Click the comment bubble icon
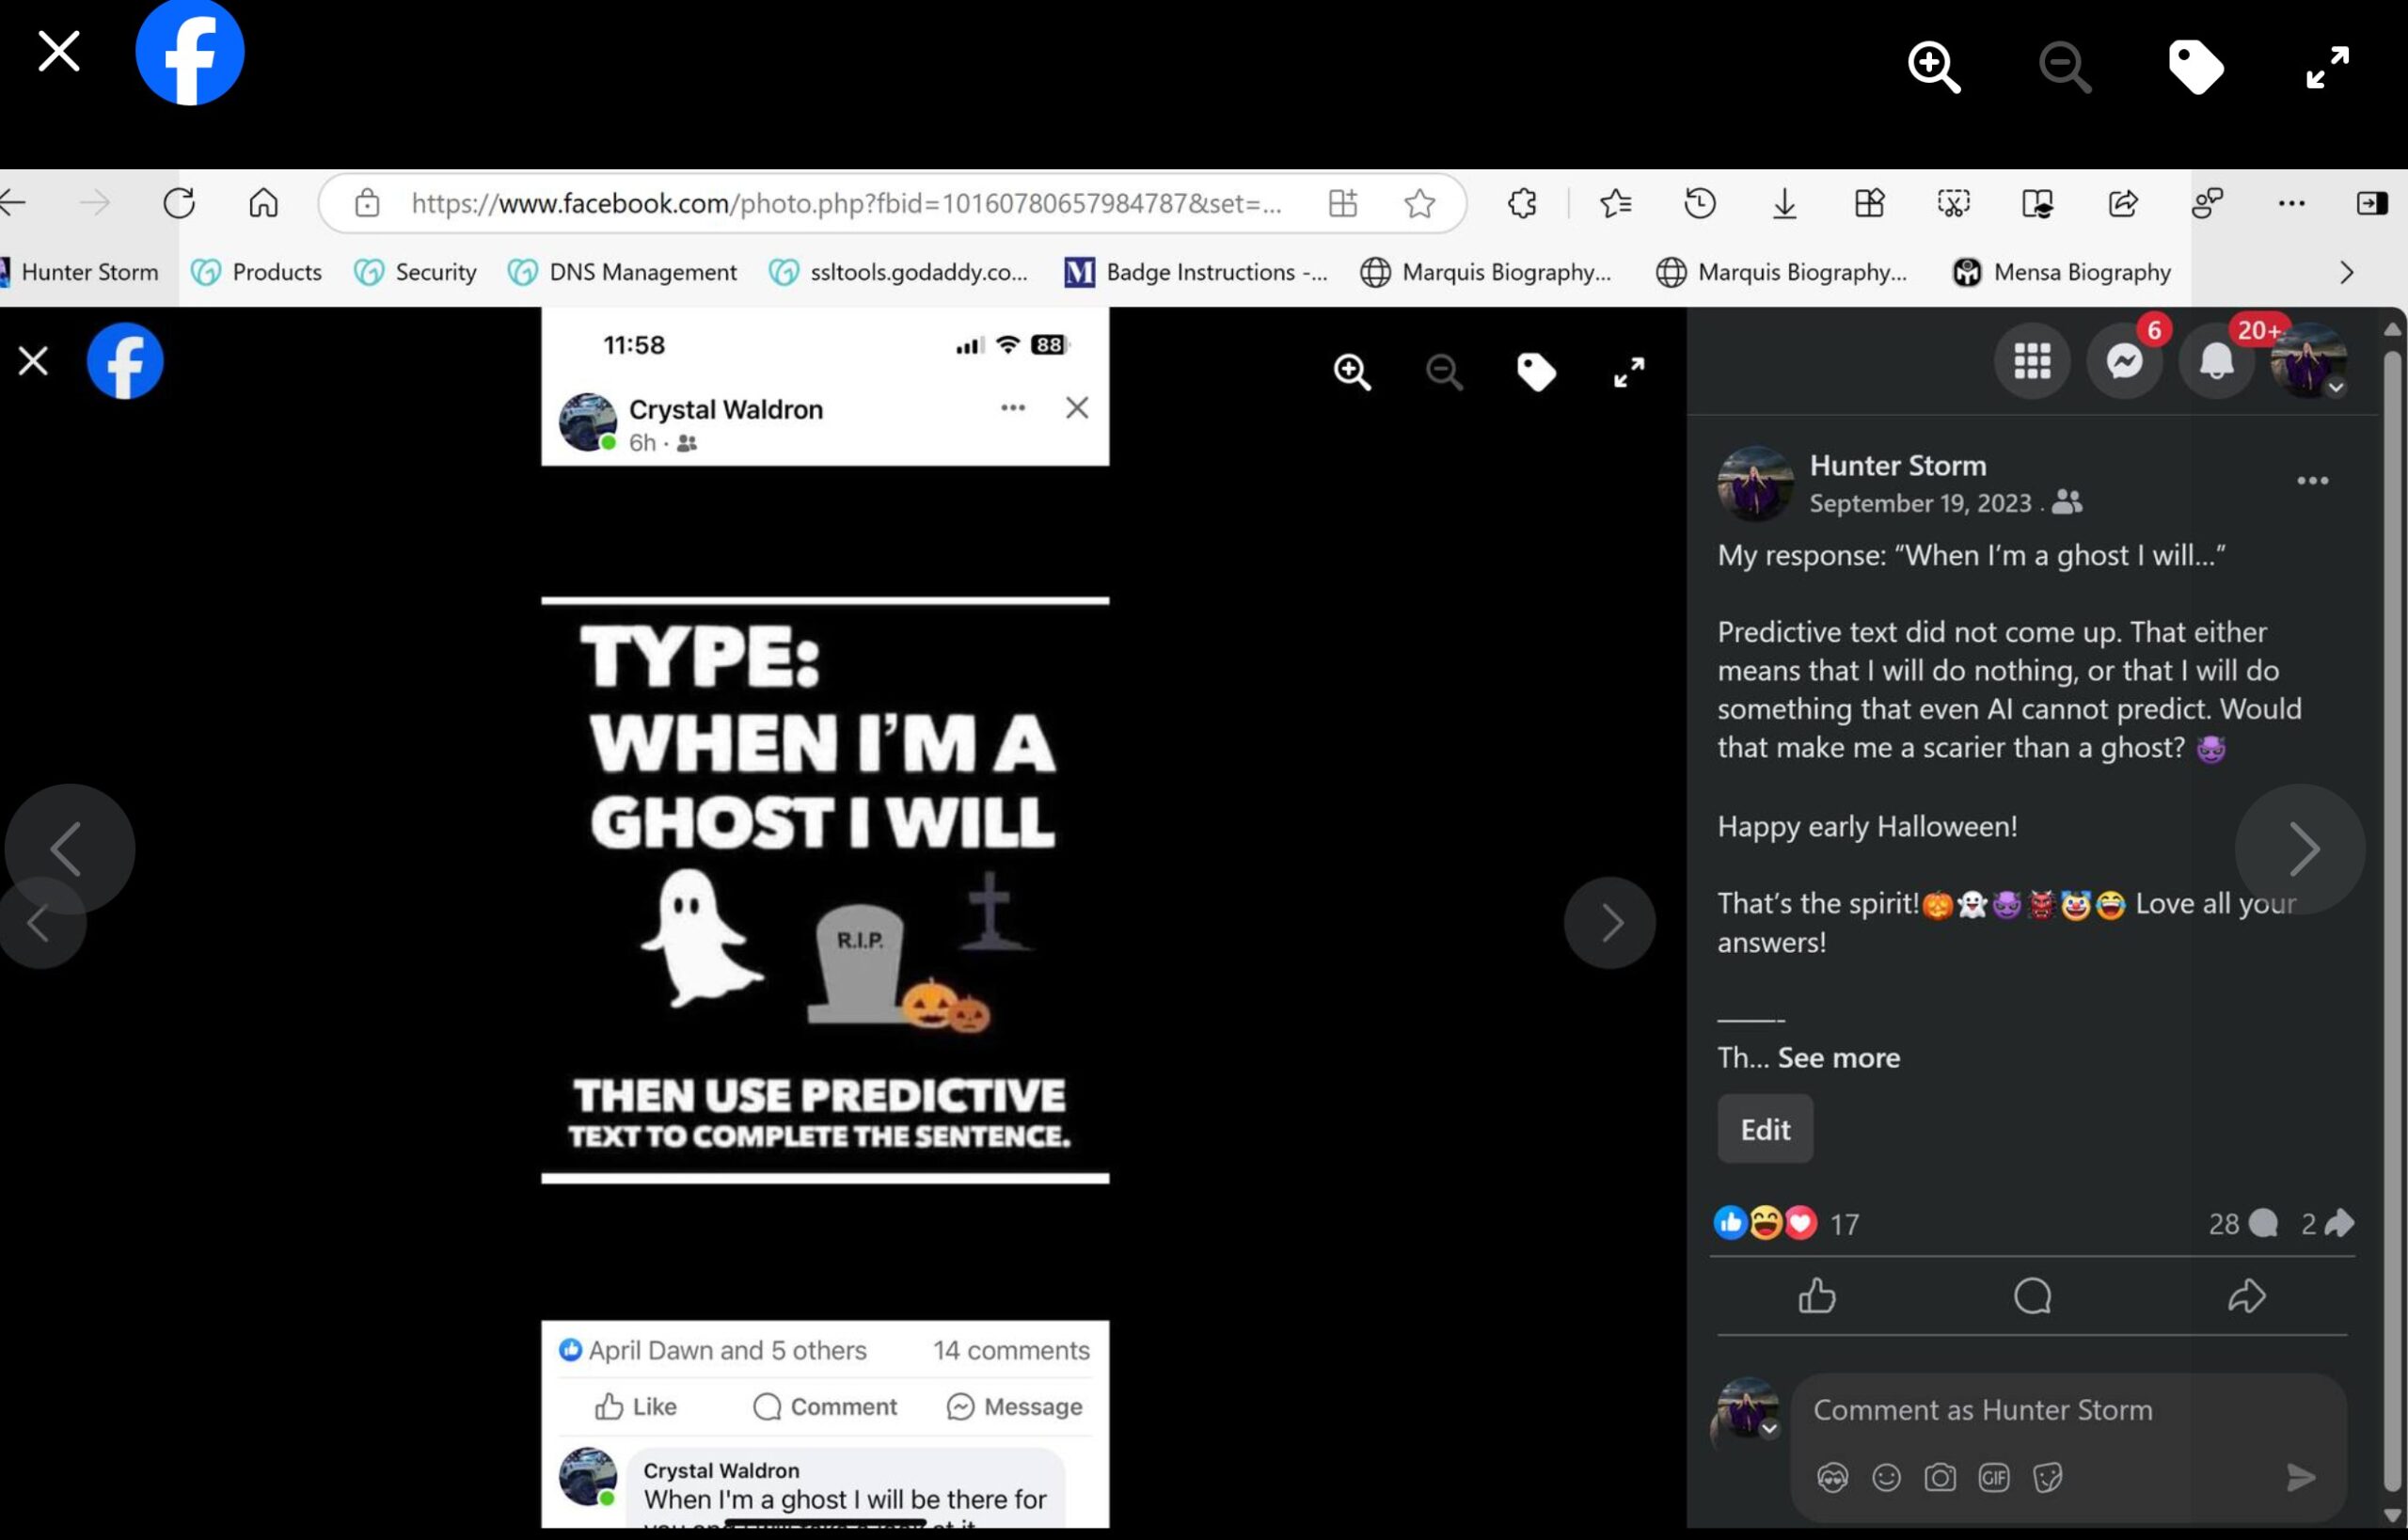2408x1540 pixels. pyautogui.click(x=2031, y=1296)
